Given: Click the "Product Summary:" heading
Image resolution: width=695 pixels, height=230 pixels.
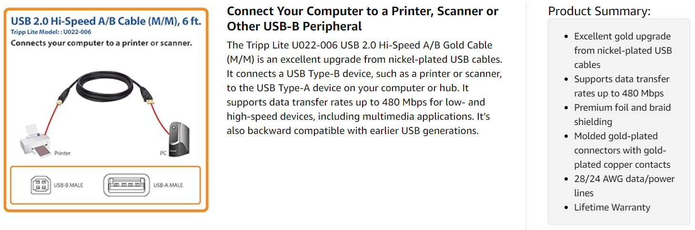Looking at the screenshot, I should 599,11.
